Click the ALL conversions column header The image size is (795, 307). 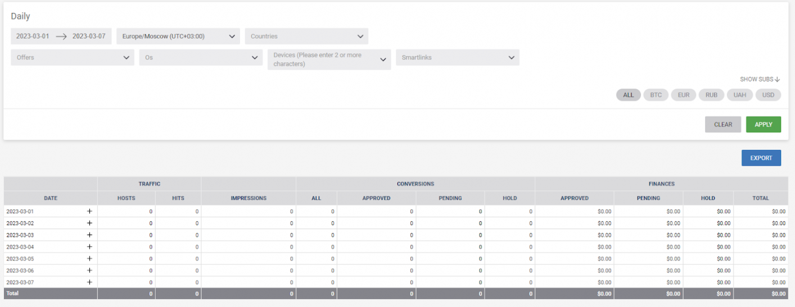coord(317,198)
